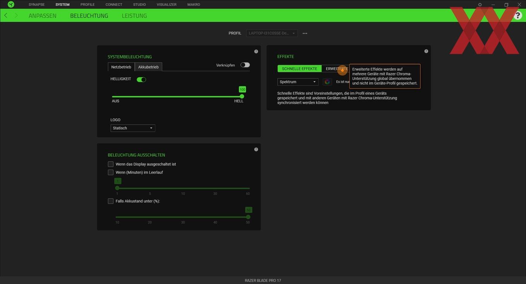Go back with the left arrow

[6, 15]
